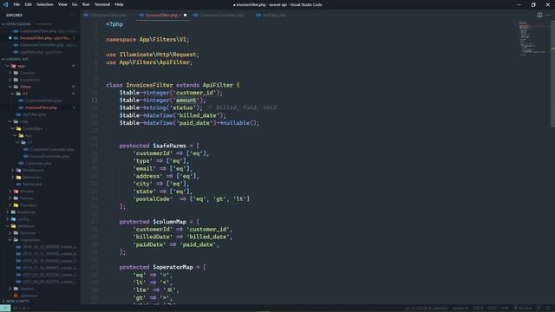
Task: Click the 'amount' string on line 11
Action: pos(186,101)
